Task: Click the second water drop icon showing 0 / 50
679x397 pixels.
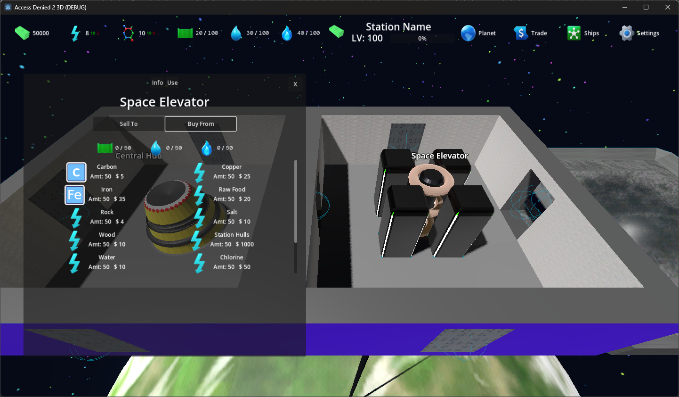Action: tap(207, 148)
